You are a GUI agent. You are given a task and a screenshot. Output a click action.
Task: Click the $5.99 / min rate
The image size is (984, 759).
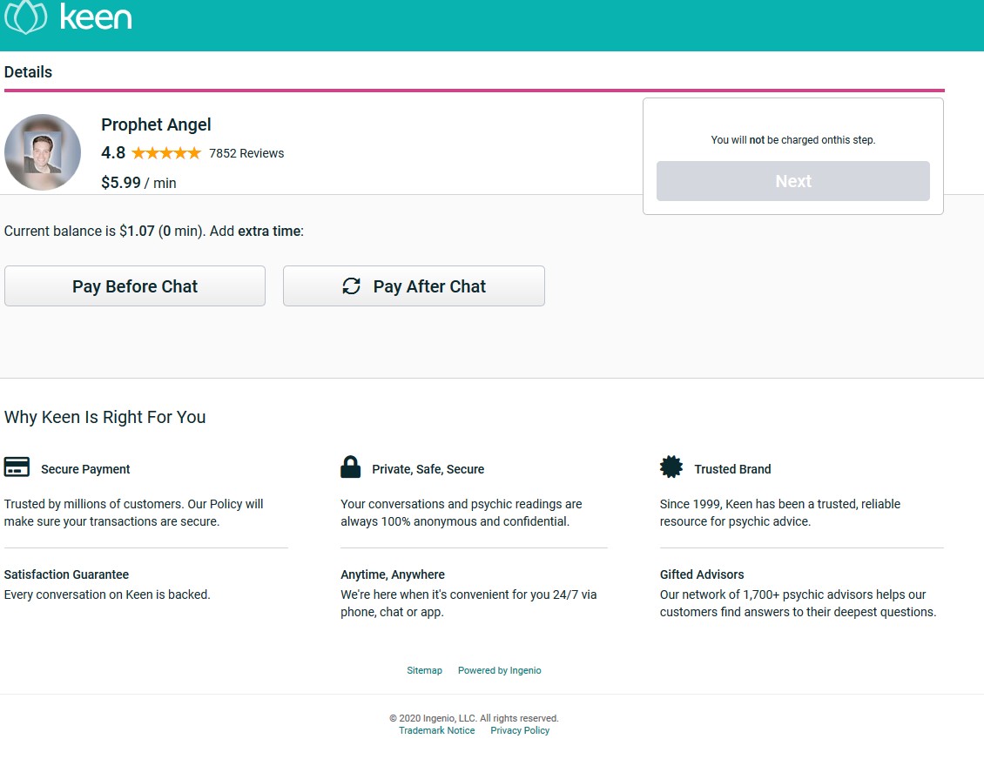(138, 183)
